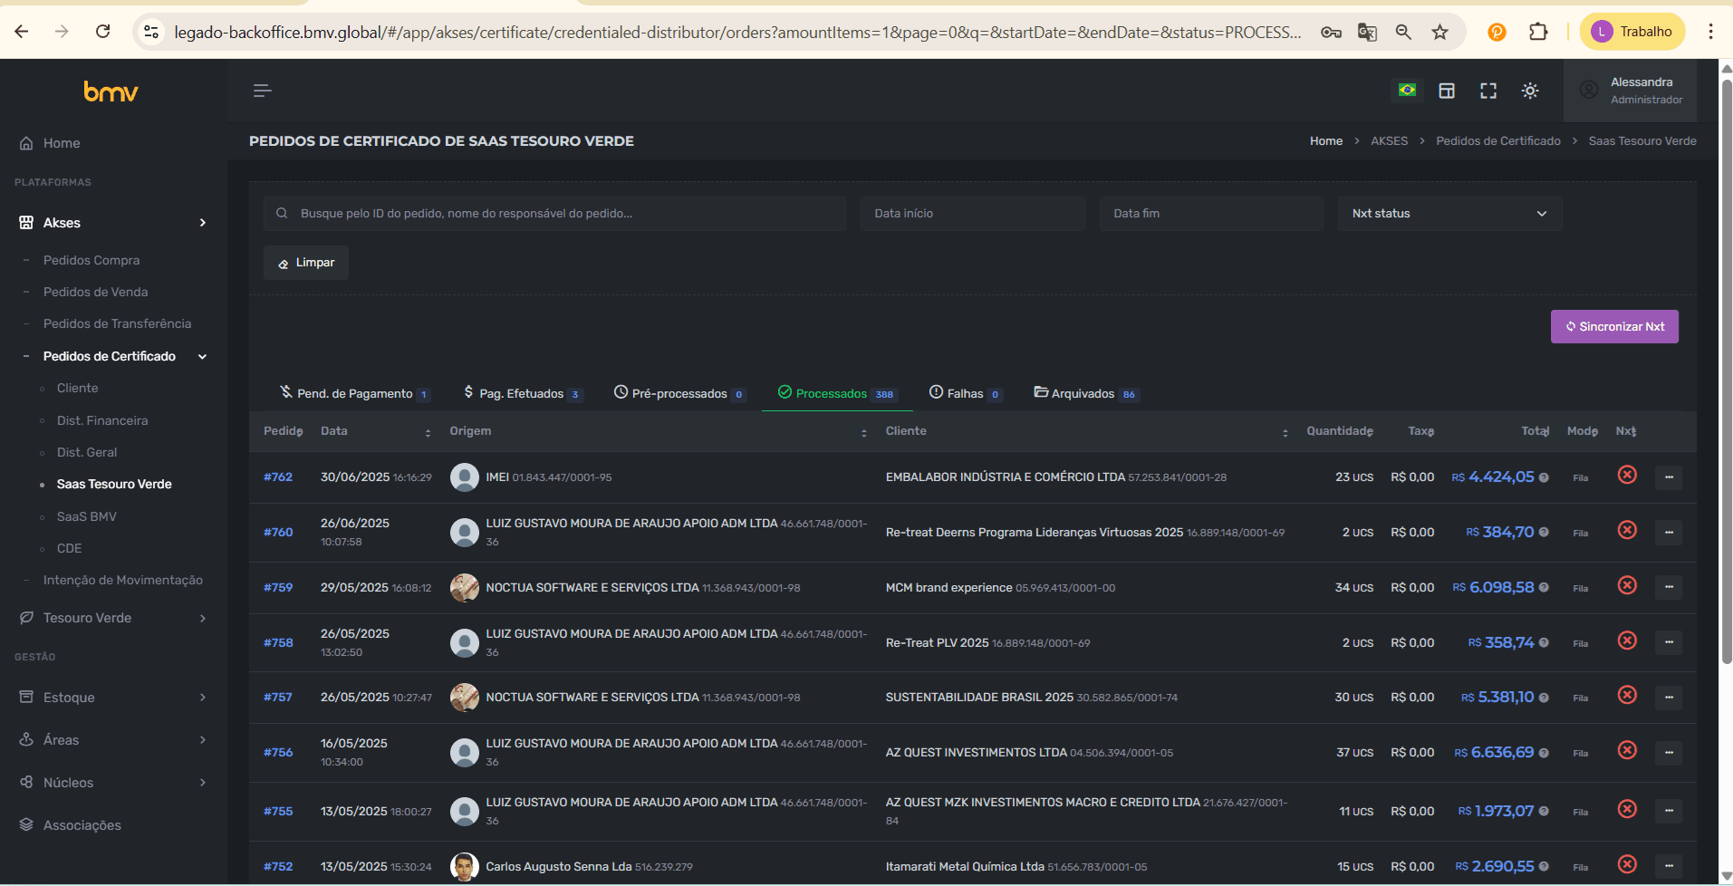The image size is (1733, 886).
Task: Open Intenção de Movimentação in sidebar
Action: [x=123, y=580]
